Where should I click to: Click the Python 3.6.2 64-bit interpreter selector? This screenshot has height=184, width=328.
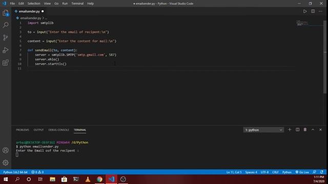[15, 172]
